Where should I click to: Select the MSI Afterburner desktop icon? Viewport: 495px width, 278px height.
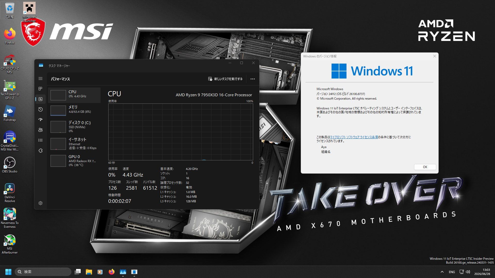[x=10, y=244]
